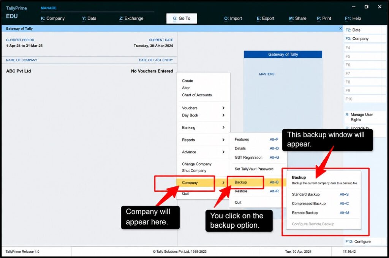This screenshot has height=258, width=389.
Task: Restore down the window
Action: point(367,7)
